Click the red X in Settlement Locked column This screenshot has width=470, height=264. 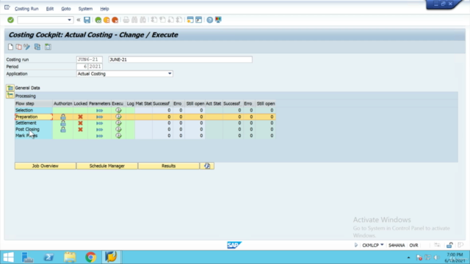[80, 123]
